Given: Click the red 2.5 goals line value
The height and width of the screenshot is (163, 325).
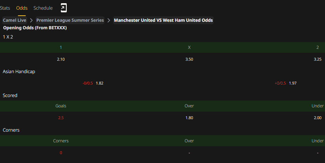Looking at the screenshot, I should tap(61, 118).
